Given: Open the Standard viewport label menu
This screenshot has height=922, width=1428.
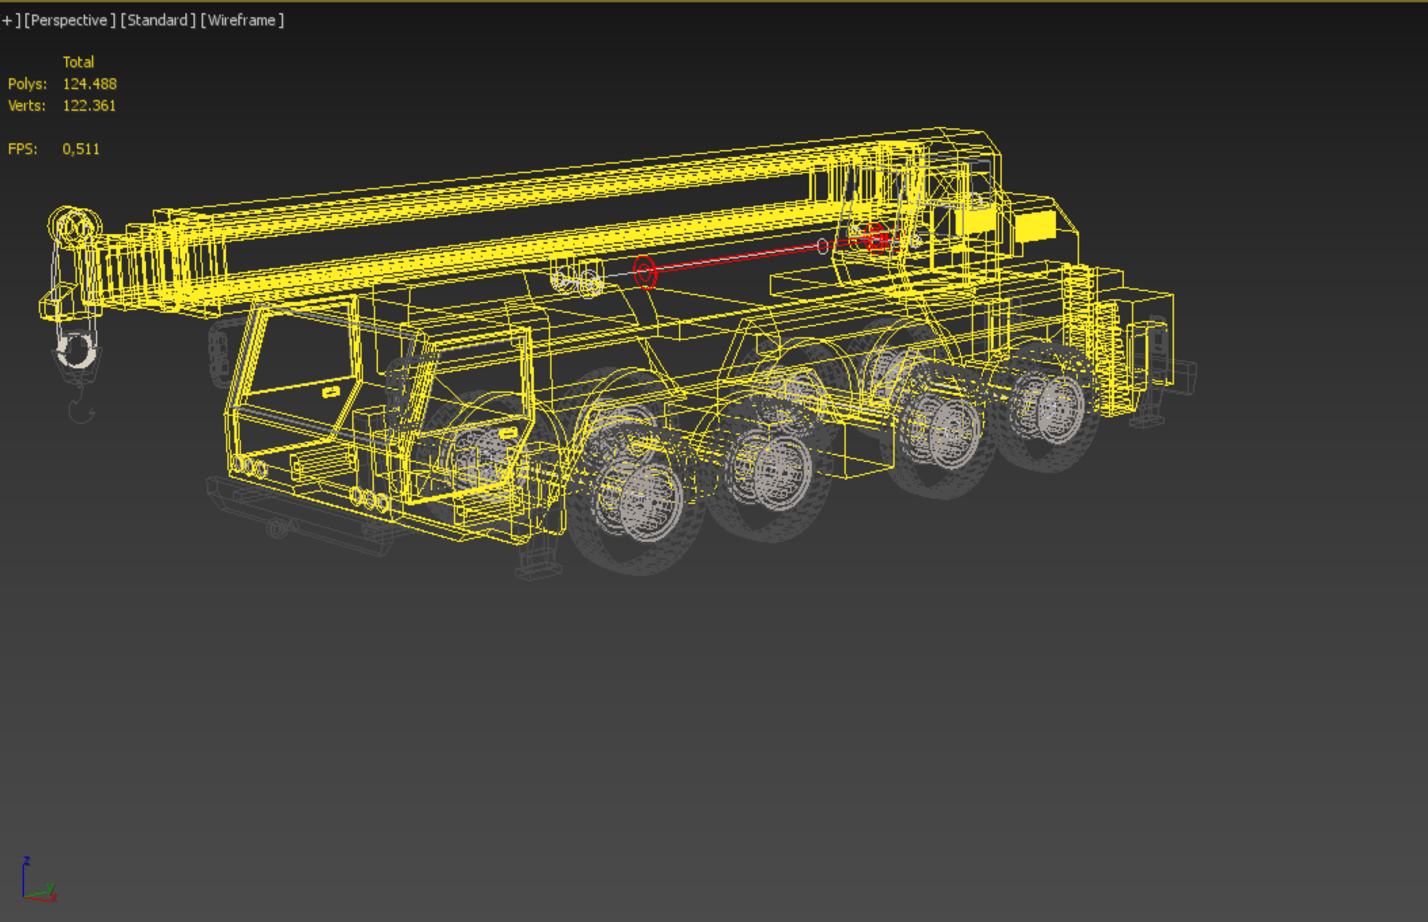Looking at the screenshot, I should point(158,21).
